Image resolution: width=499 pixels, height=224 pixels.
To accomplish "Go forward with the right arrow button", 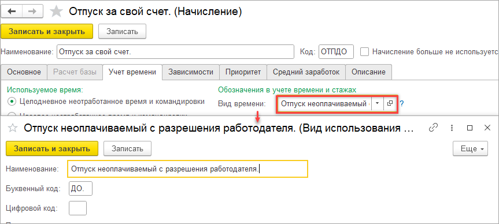I will (32, 12).
